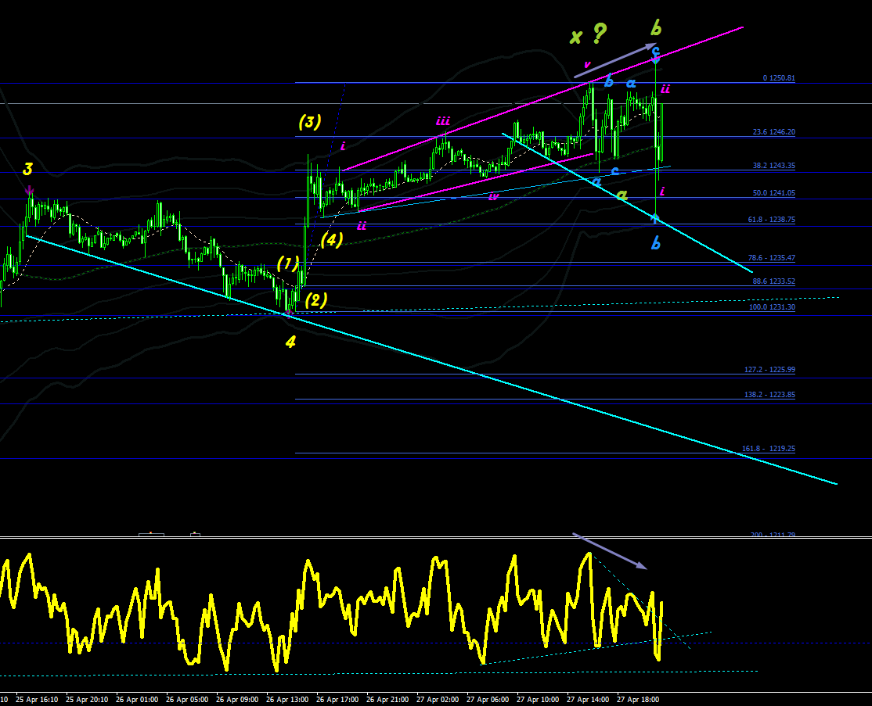Select the "161.8 - 1219.25" extension label
The width and height of the screenshot is (872, 706).
pyautogui.click(x=769, y=449)
